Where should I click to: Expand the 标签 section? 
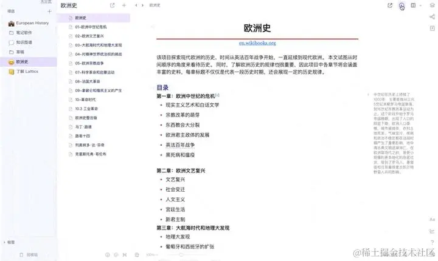coord(9,242)
